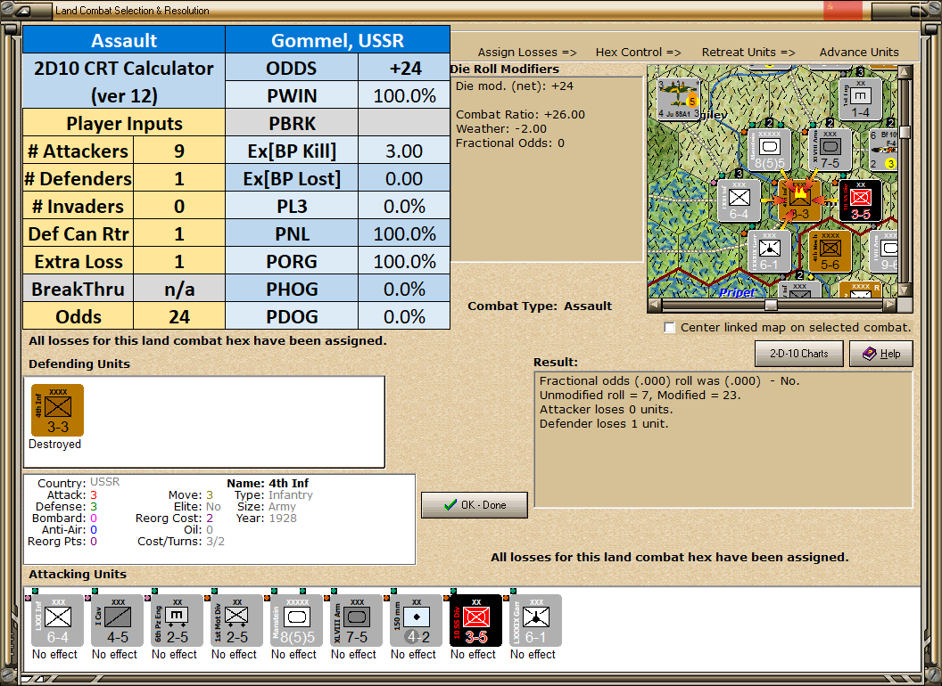This screenshot has height=686, width=942.
Task: Click the purple book Help icon
Action: (870, 354)
